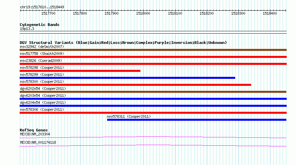
Task: Open the dgv6203n54 (Cooper2011) label
Action: (x=43, y=95)
